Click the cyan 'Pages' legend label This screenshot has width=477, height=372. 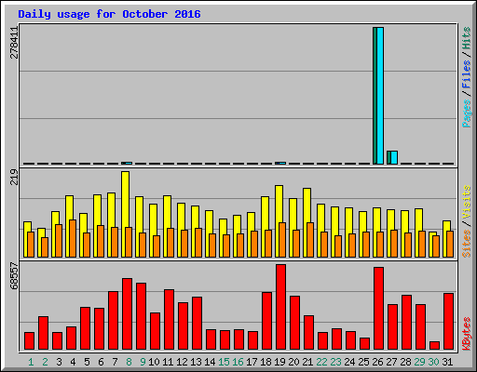tap(467, 113)
